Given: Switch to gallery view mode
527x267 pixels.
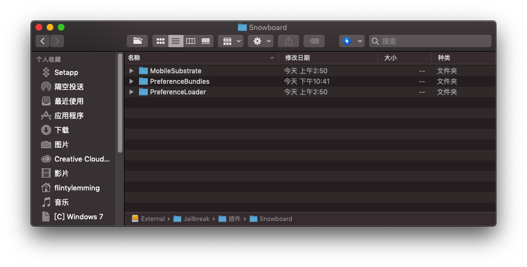Looking at the screenshot, I should pyautogui.click(x=206, y=41).
